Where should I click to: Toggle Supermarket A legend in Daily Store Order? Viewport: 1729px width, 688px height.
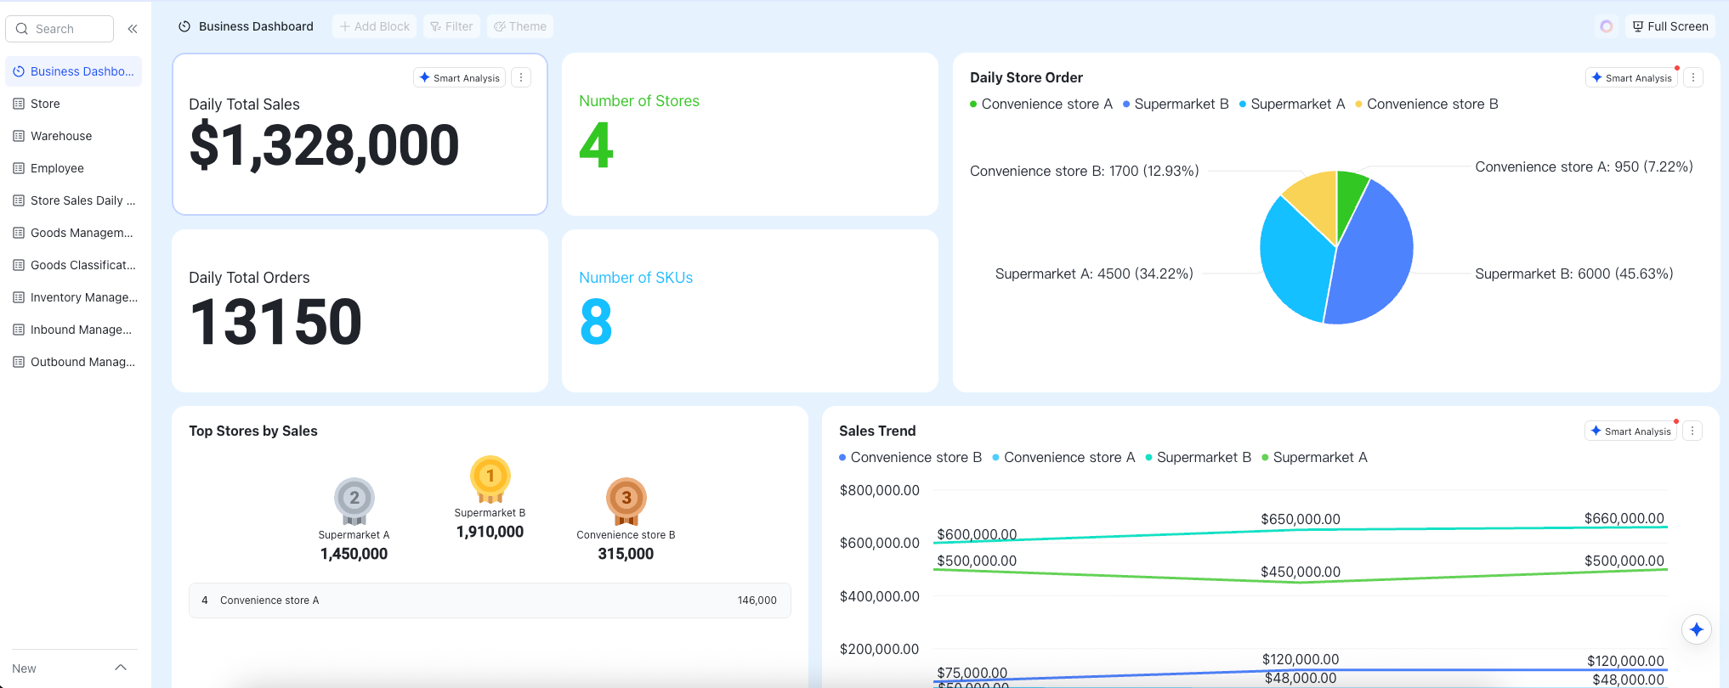[1291, 104]
